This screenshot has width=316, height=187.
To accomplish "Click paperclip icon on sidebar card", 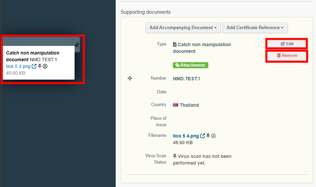I will point(77,45).
